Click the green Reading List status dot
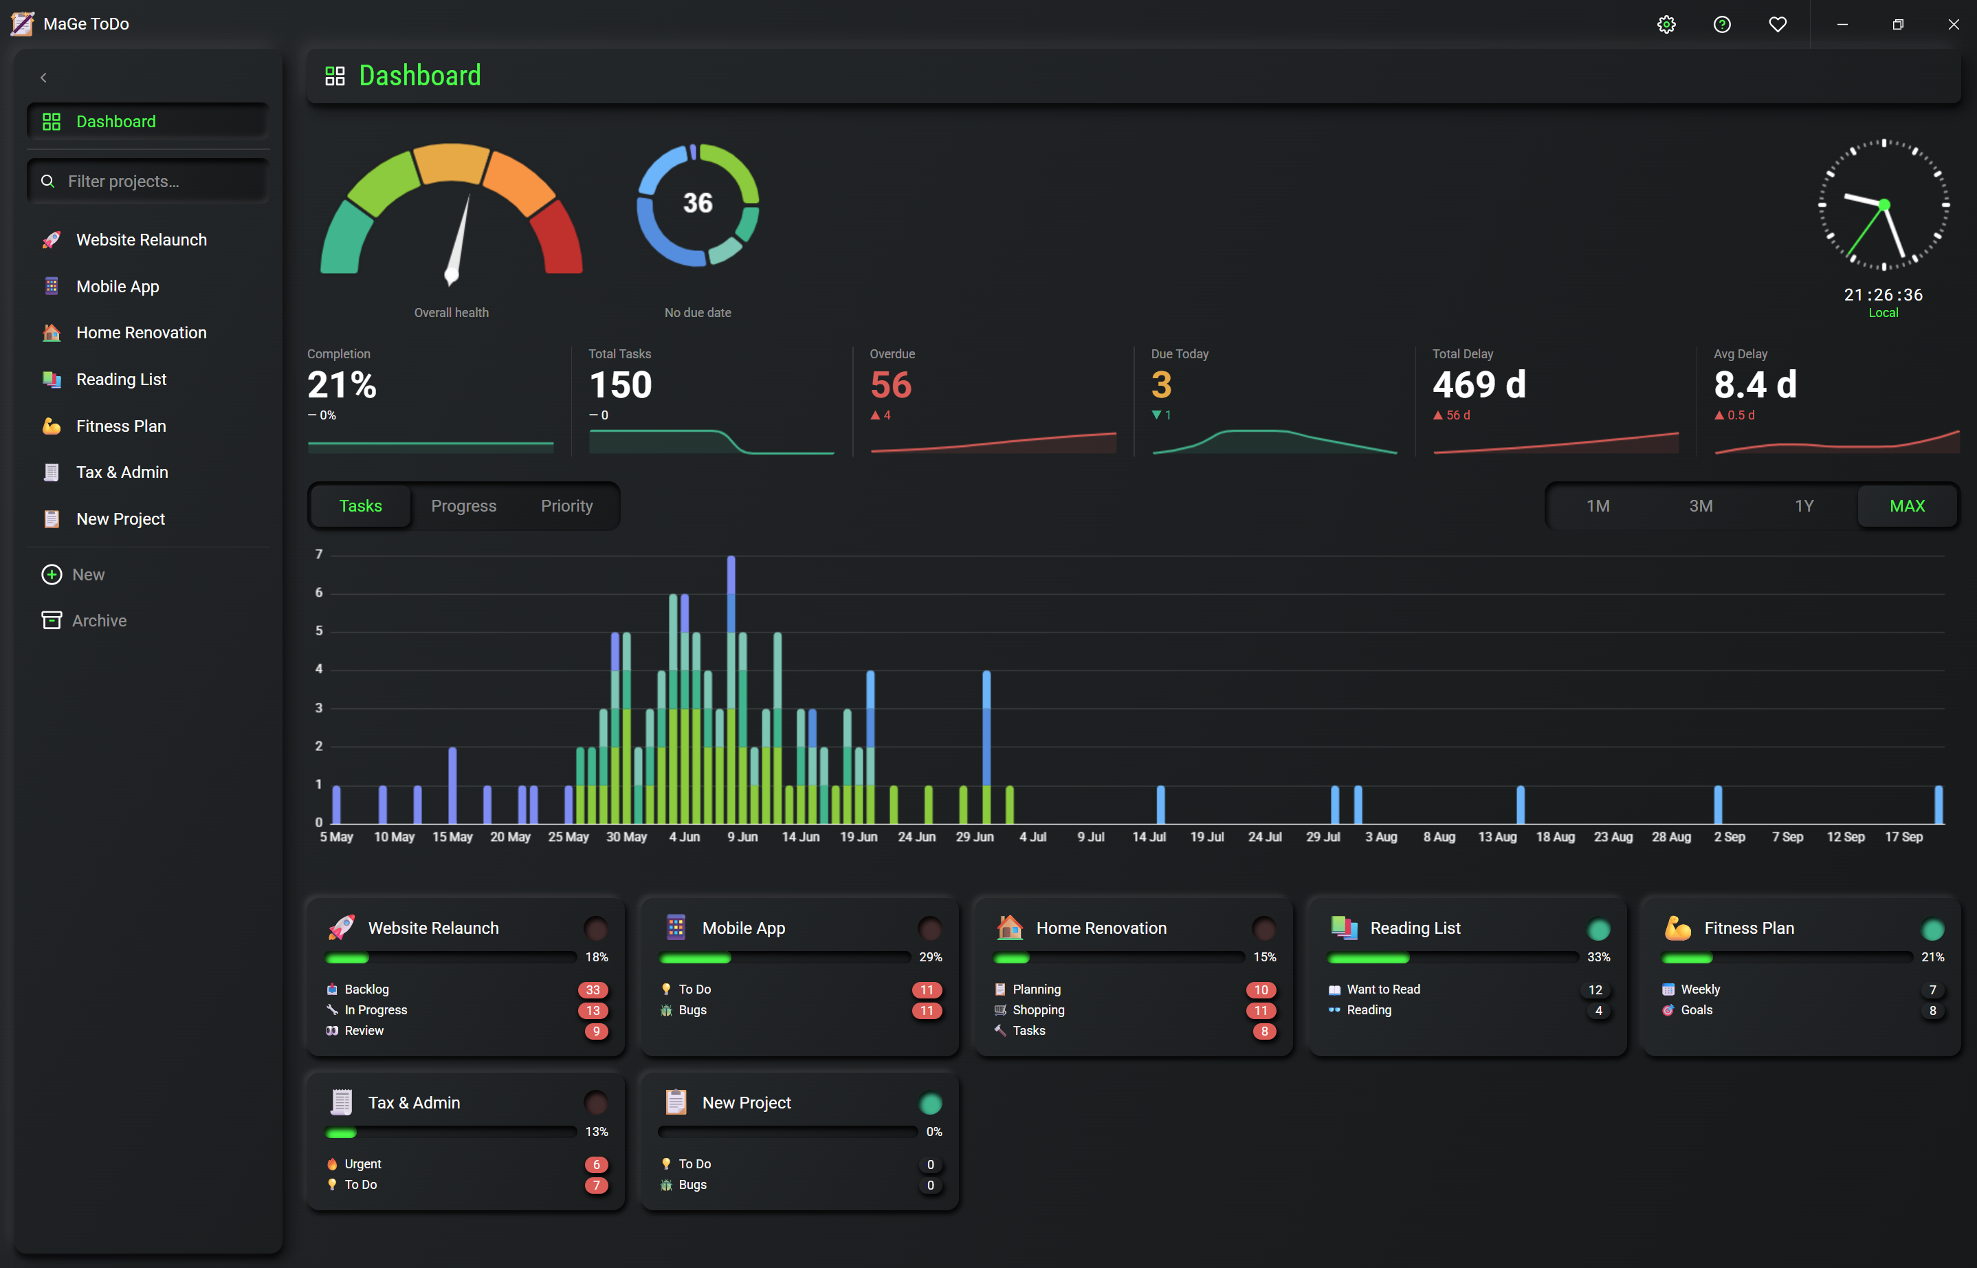 pos(1598,929)
